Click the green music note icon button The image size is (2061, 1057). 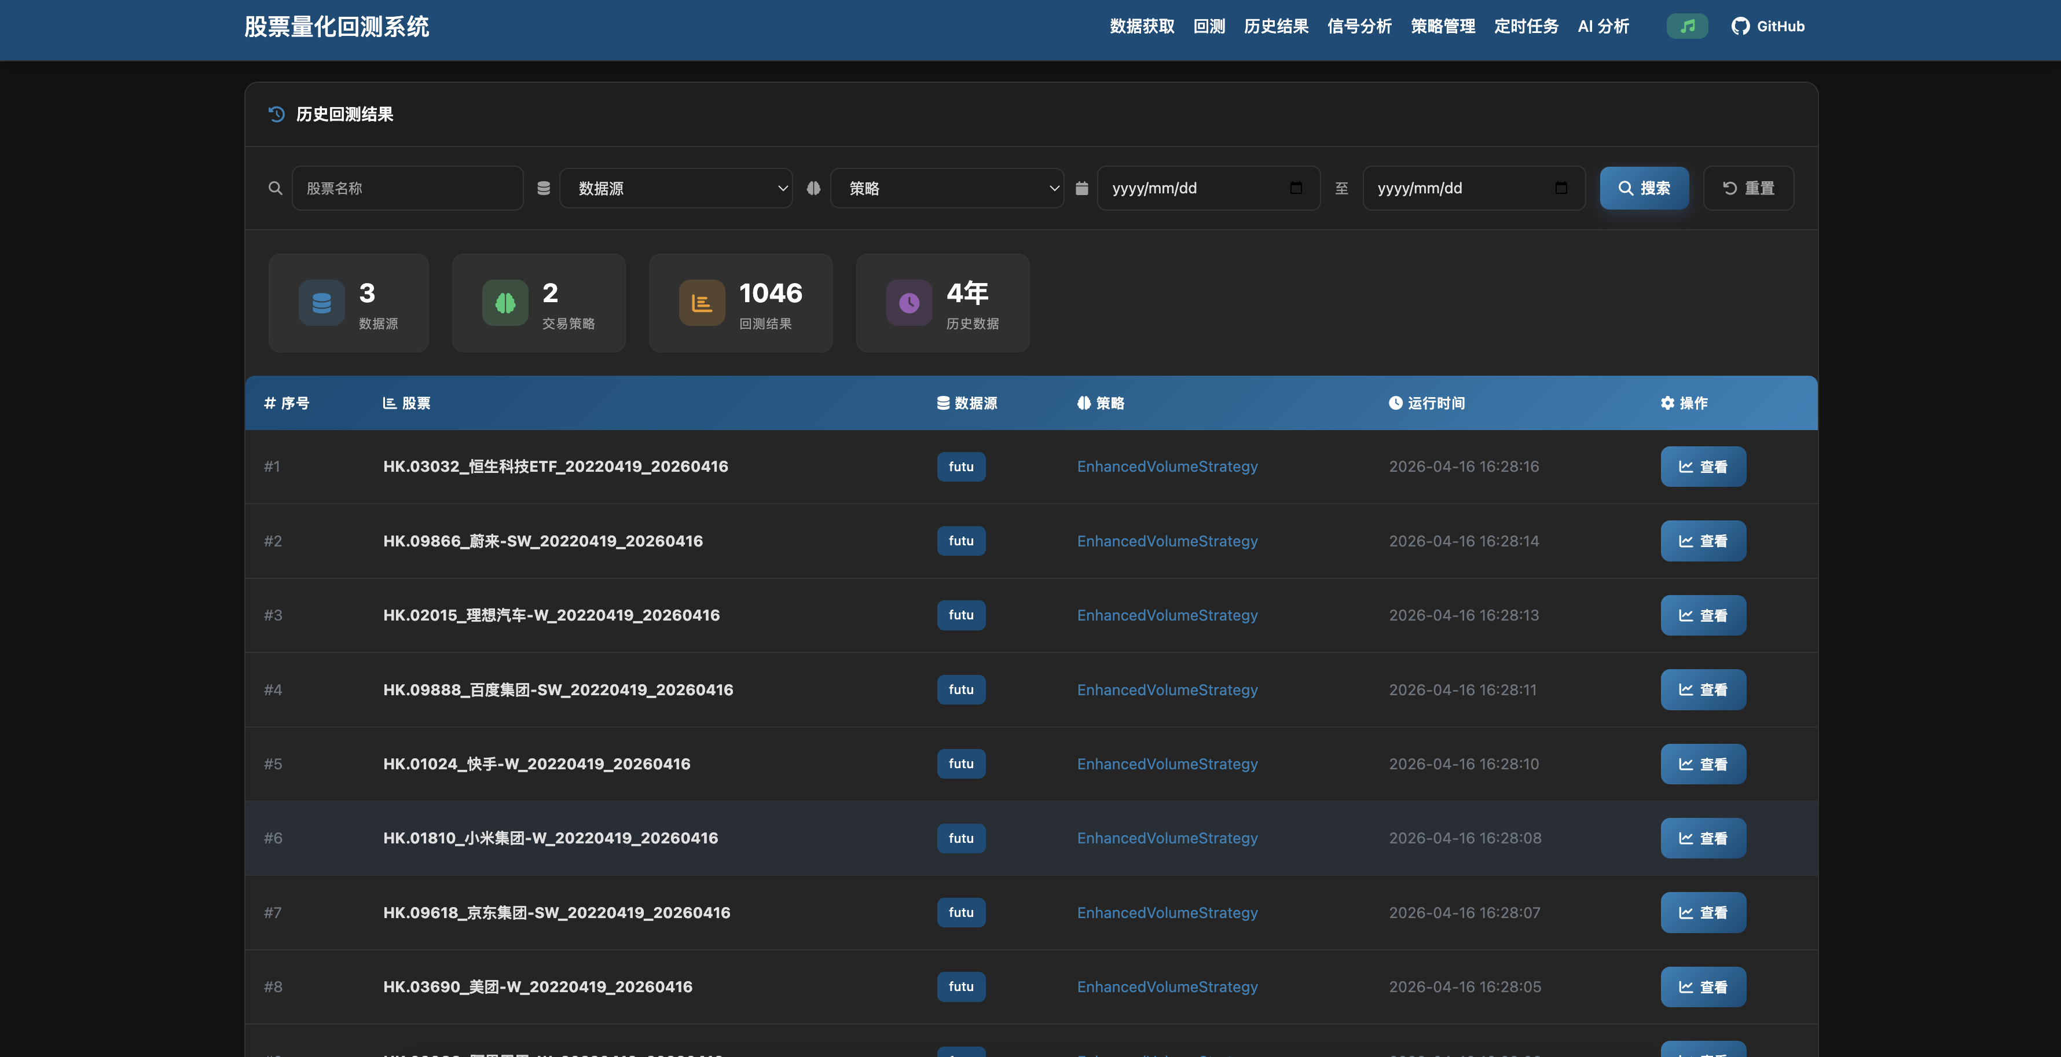pyautogui.click(x=1686, y=27)
